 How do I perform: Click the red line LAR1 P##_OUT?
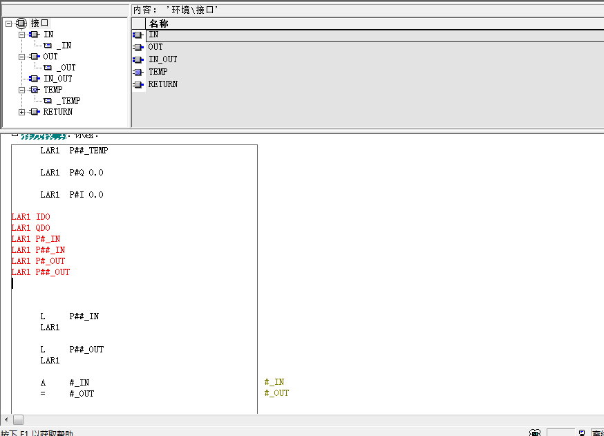click(41, 272)
